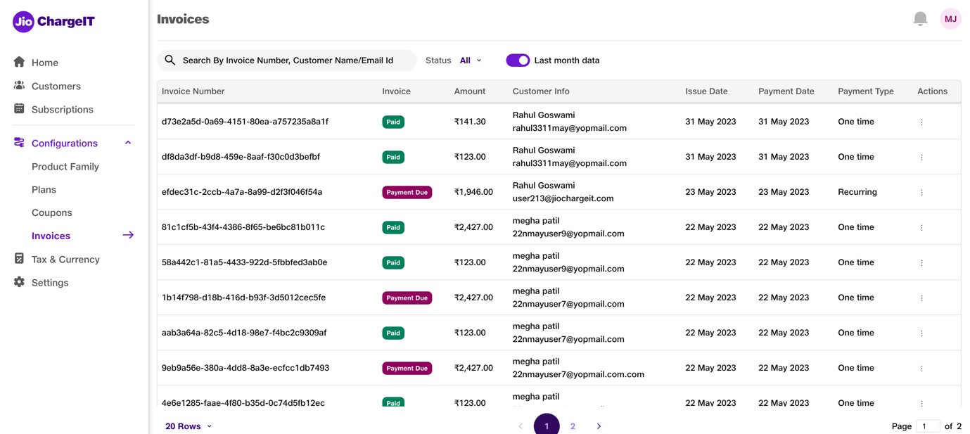Click the Configurations icon in sidebar

pyautogui.click(x=19, y=143)
